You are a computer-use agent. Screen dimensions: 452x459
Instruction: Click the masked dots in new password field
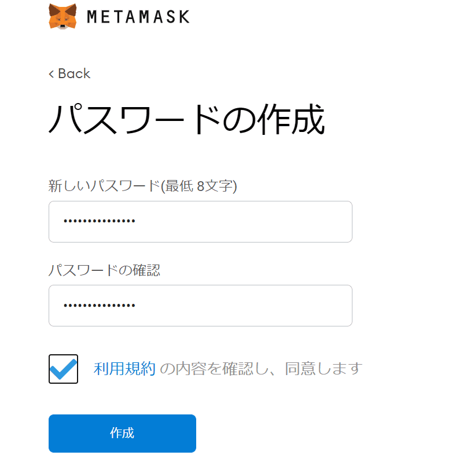click(100, 221)
